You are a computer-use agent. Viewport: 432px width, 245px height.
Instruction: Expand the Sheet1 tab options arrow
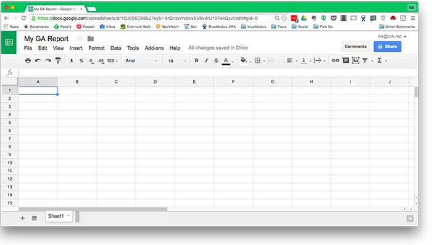tap(69, 216)
